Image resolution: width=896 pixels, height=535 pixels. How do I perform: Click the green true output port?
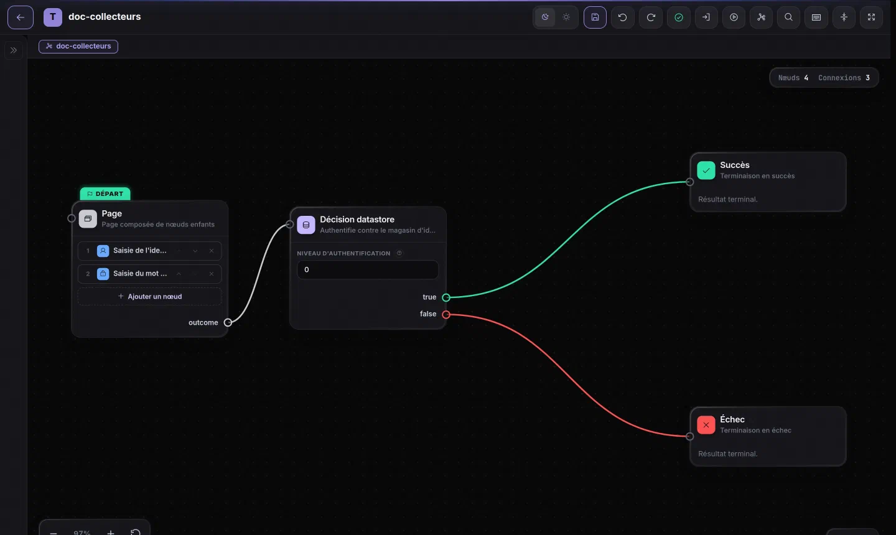tap(446, 297)
